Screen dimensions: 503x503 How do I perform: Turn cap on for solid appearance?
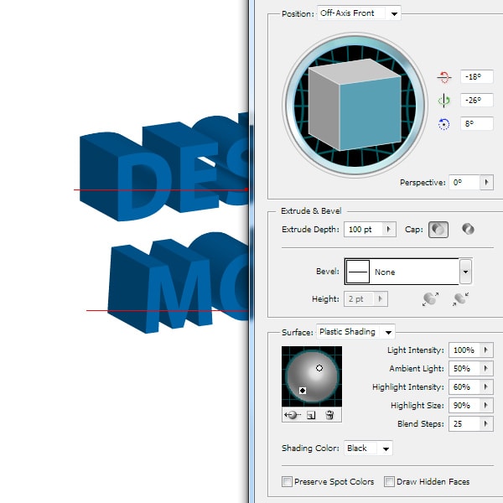pos(438,230)
